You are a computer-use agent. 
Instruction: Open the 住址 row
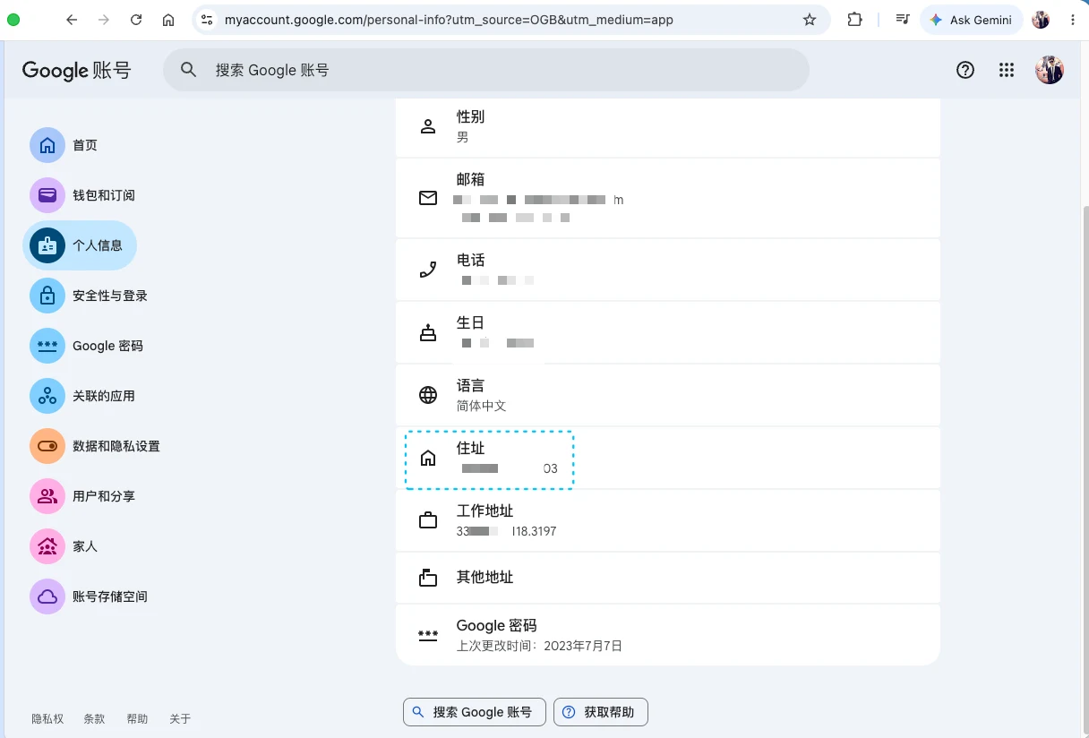(668, 458)
